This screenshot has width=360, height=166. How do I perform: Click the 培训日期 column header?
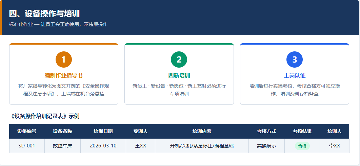tap(103, 132)
